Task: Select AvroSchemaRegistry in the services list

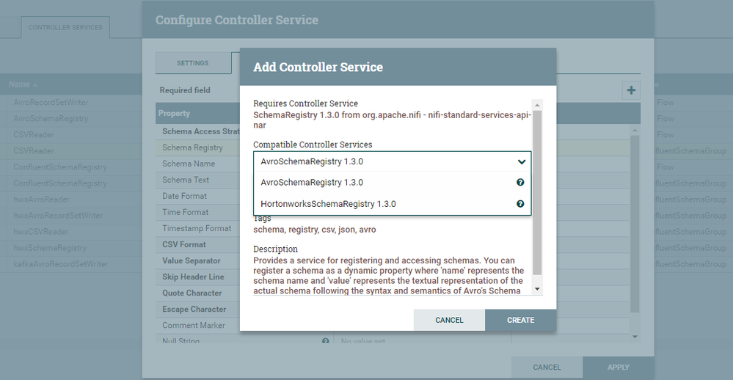Action: (51, 119)
